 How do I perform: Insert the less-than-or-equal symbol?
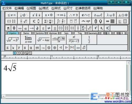coord(43,28)
